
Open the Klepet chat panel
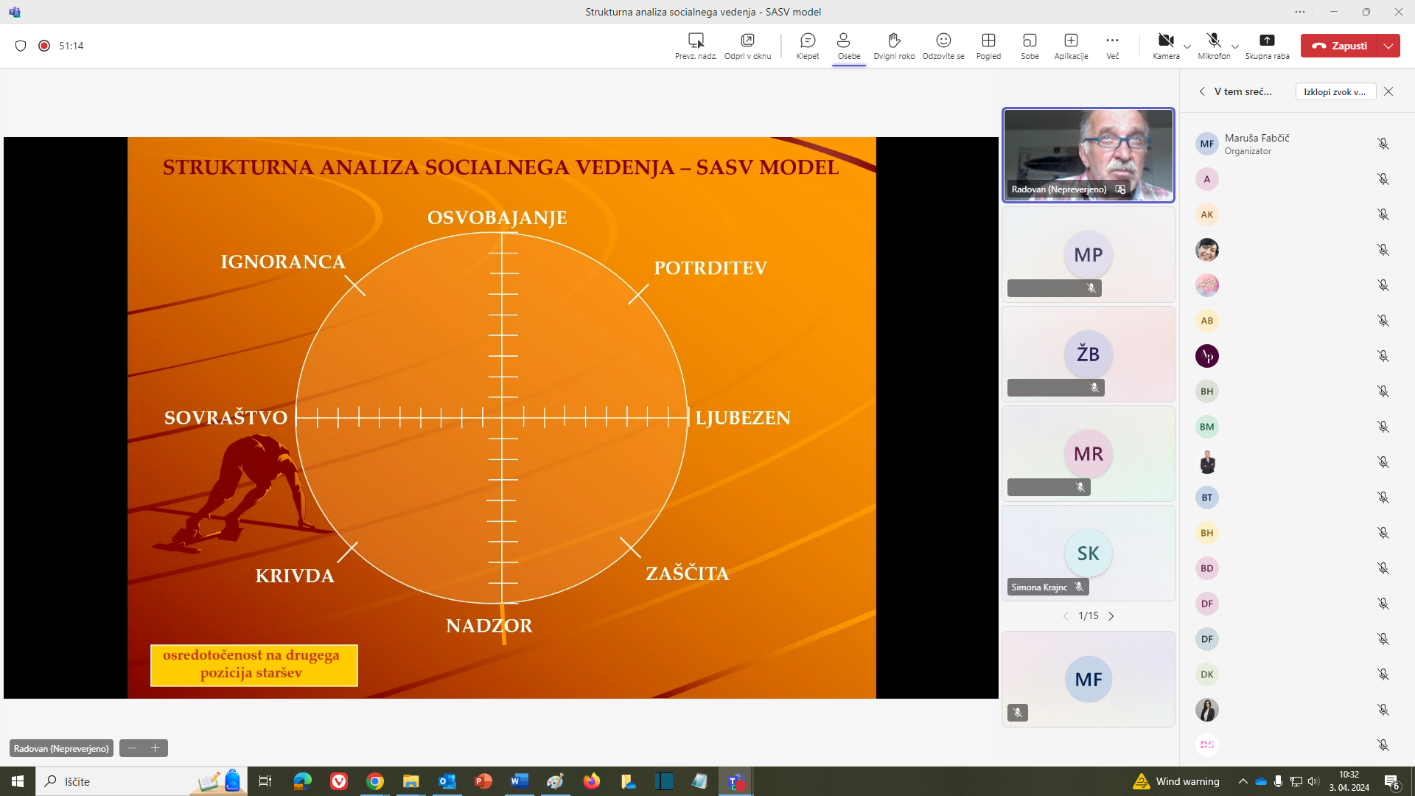click(808, 46)
